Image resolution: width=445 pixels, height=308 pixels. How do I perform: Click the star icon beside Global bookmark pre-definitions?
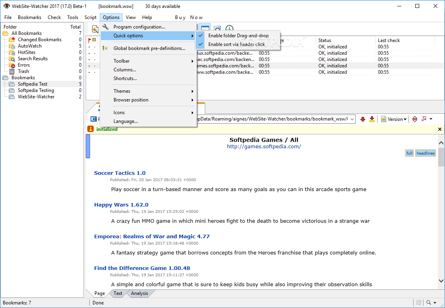[x=105, y=48]
